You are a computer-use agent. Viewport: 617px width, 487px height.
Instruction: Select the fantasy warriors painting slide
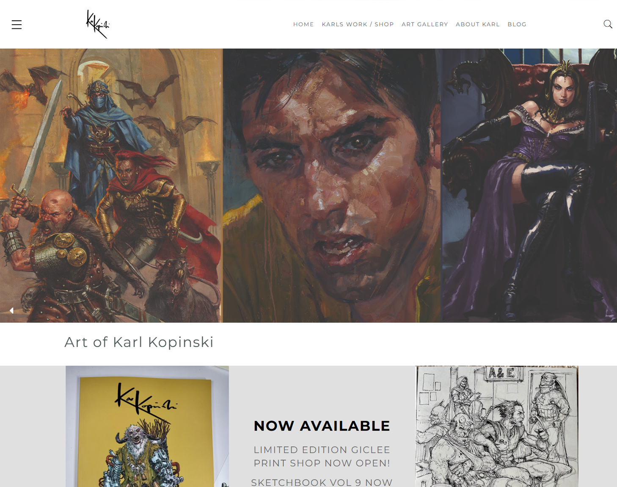point(111,185)
